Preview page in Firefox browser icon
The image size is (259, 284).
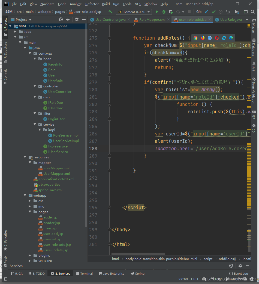(203, 38)
